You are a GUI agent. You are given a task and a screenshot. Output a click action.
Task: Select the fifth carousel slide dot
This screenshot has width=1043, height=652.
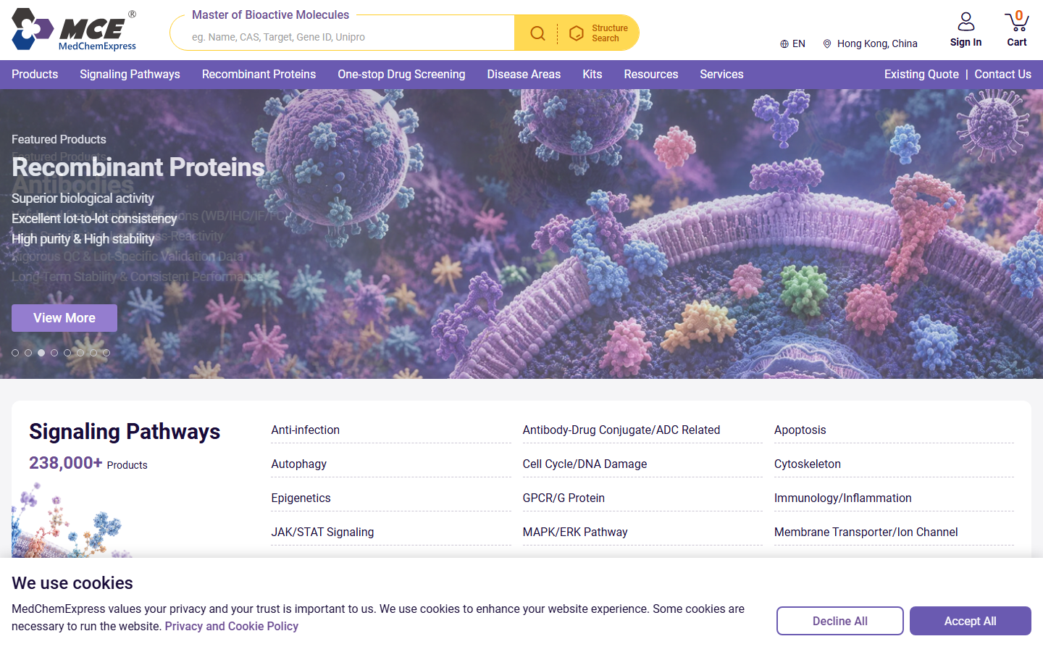67,353
